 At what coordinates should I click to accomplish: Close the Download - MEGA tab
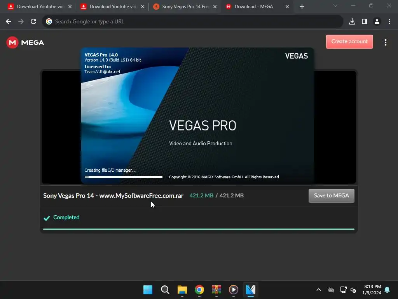[x=287, y=7]
